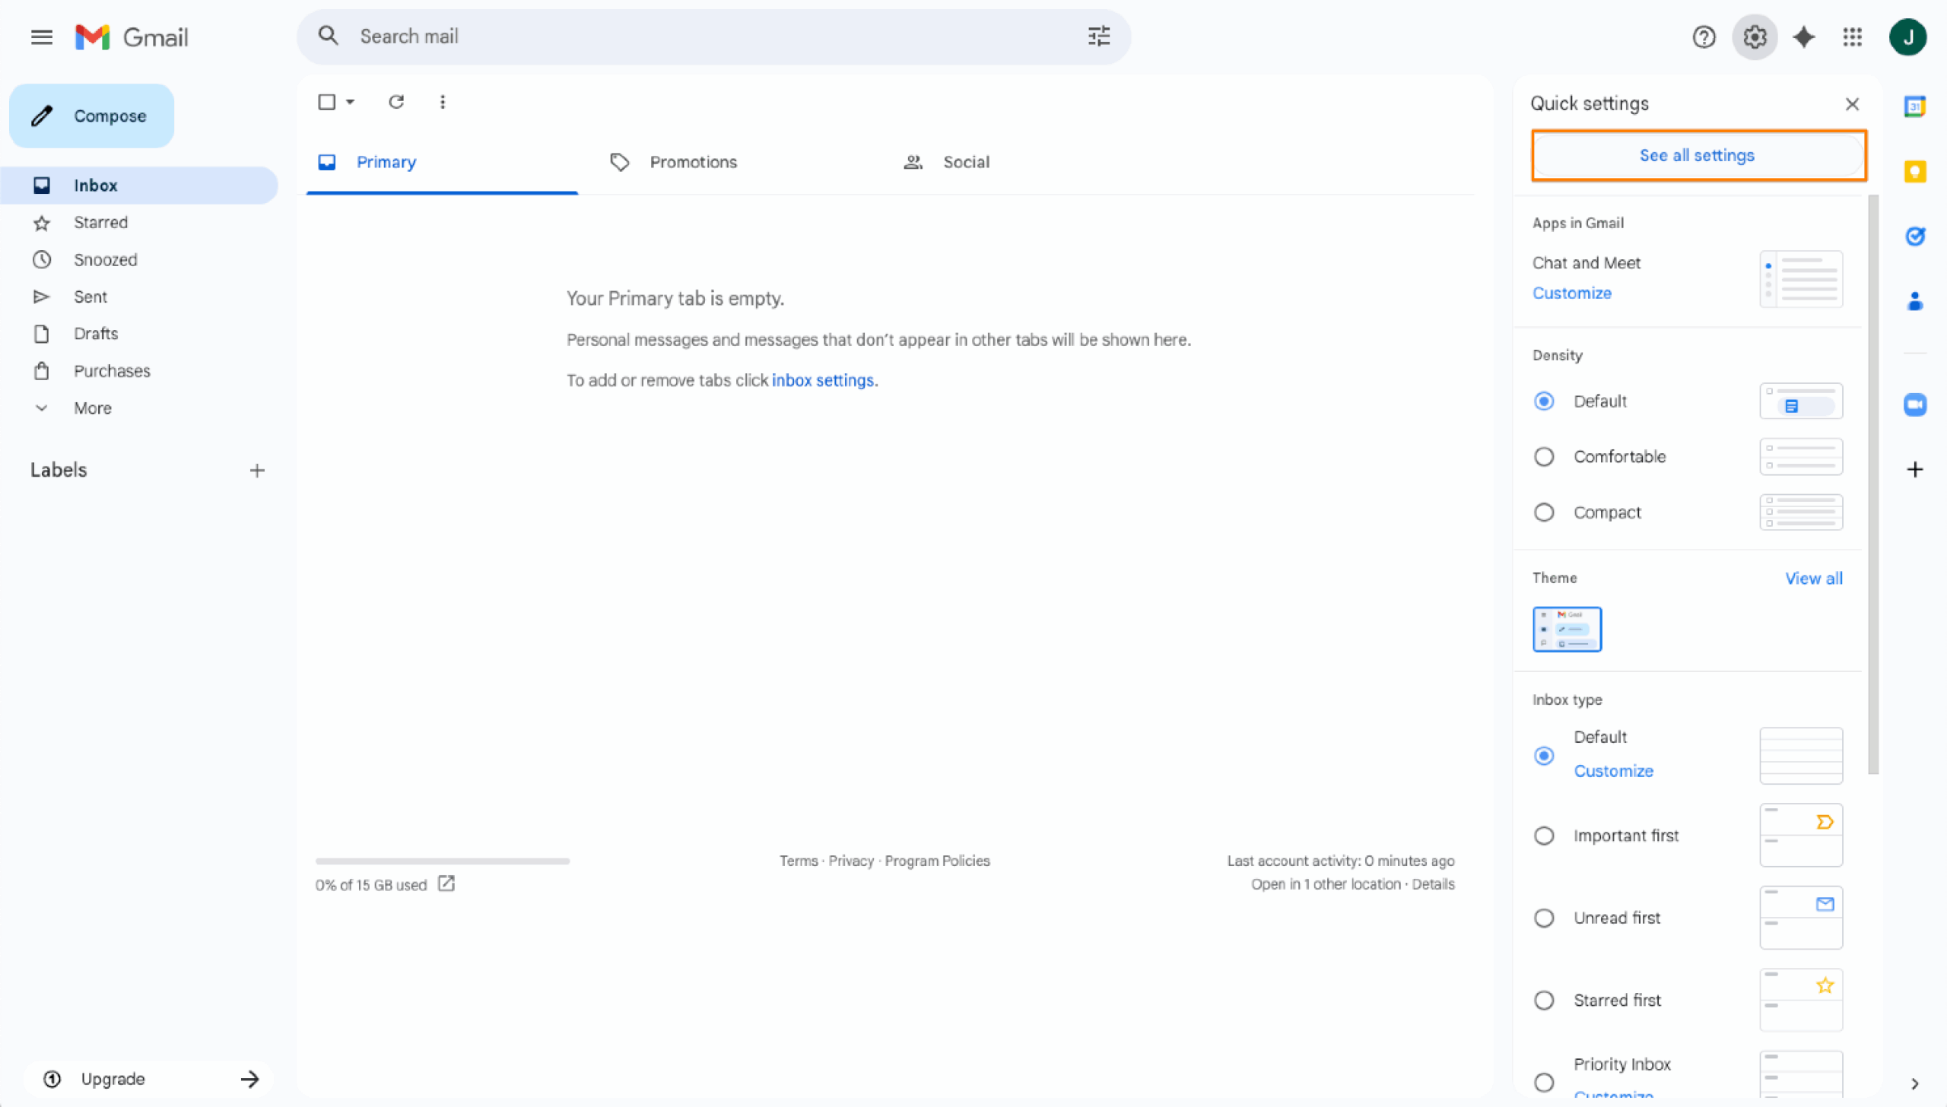1947x1107 pixels.
Task: Click the inbox settings link
Action: pyautogui.click(x=822, y=380)
